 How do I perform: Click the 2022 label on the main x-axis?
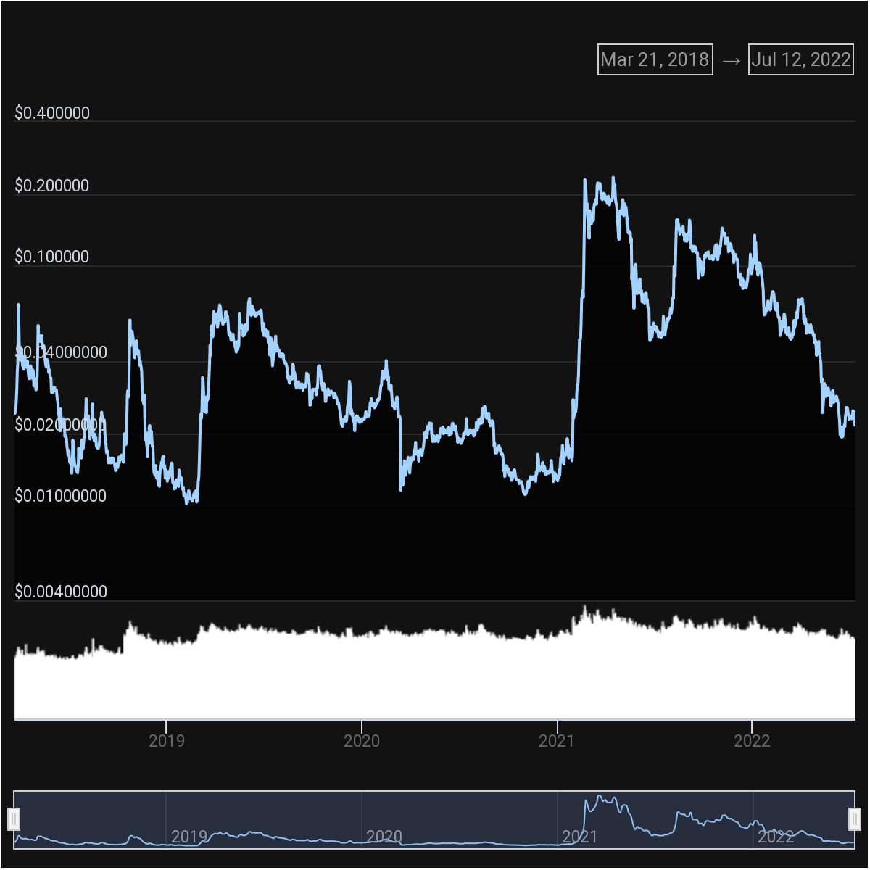click(752, 741)
